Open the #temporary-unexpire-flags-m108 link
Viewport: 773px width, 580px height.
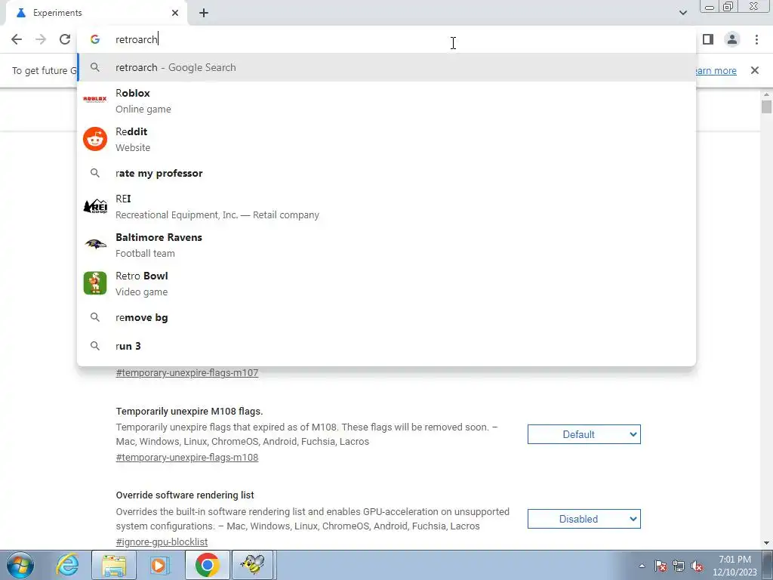187,457
